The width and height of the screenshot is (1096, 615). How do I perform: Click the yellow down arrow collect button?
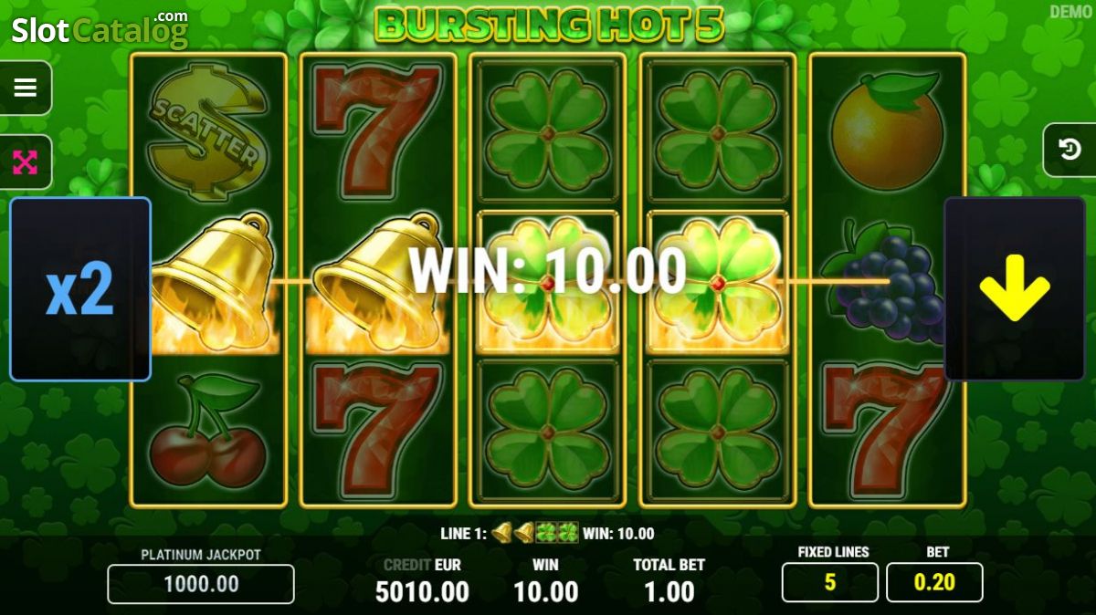coord(1014,288)
